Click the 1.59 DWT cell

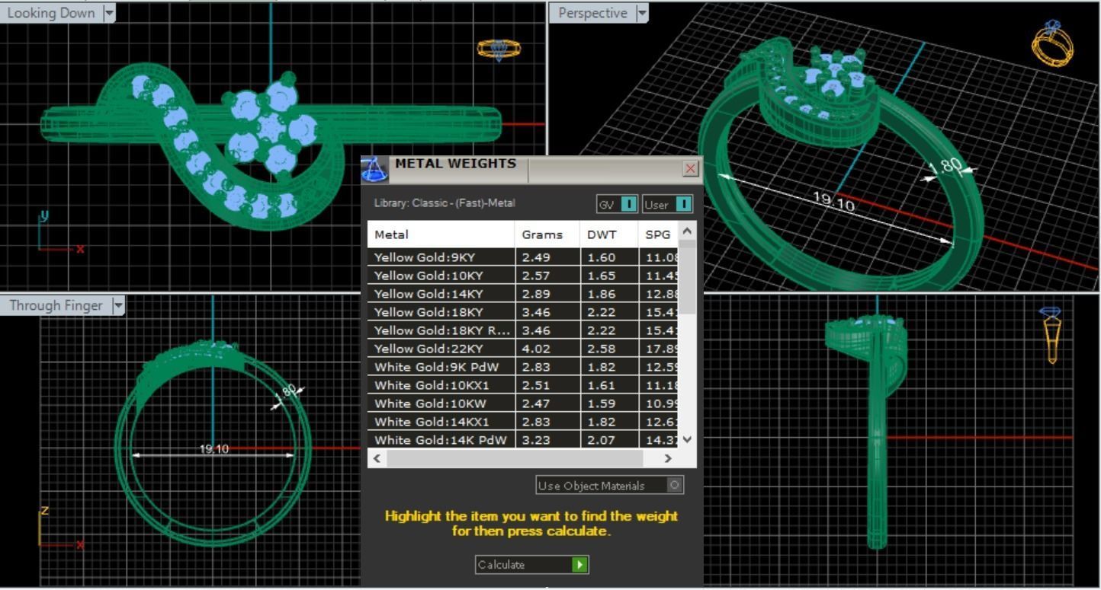click(x=609, y=403)
